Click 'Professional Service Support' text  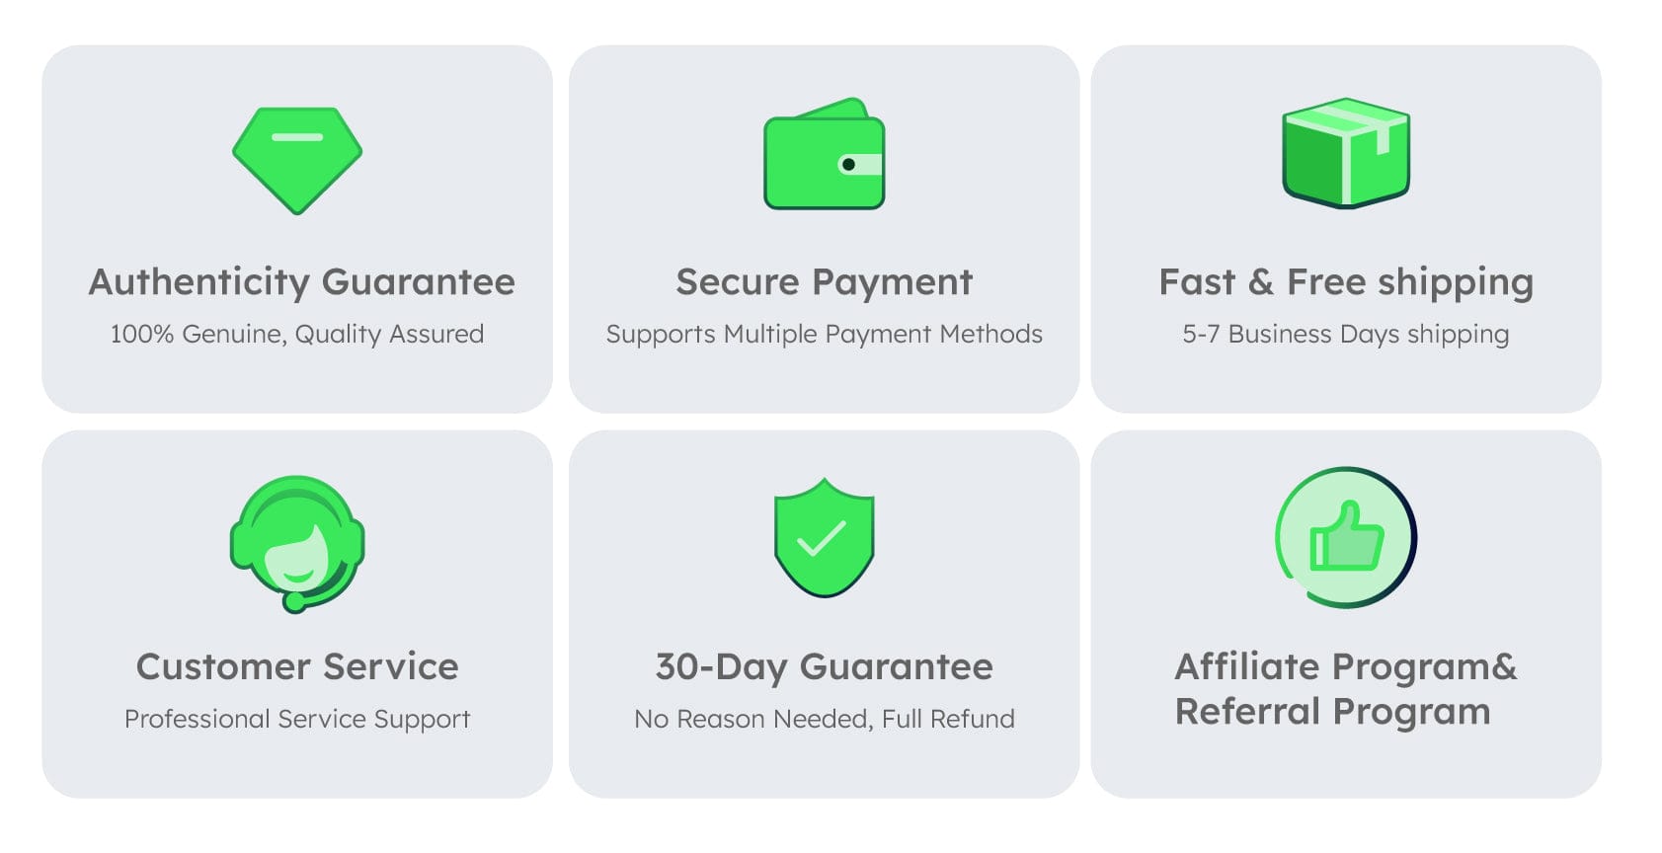[297, 720]
